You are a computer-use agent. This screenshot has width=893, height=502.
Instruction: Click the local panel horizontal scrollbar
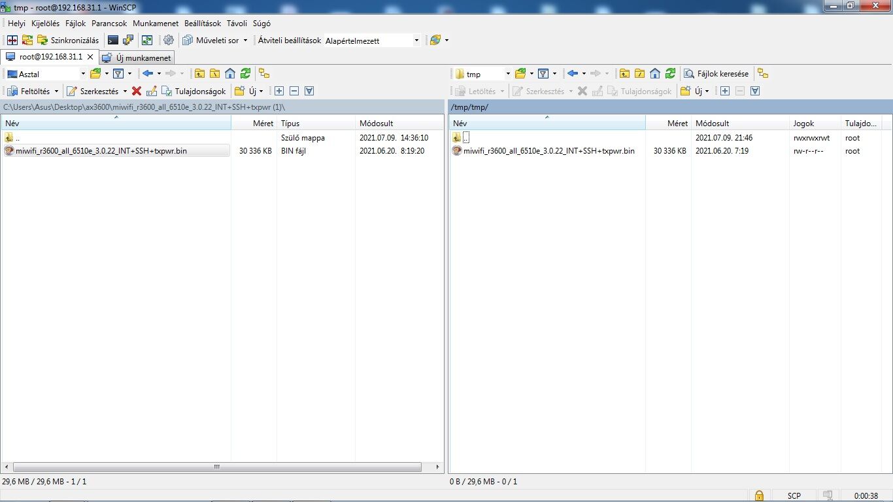coord(218,467)
